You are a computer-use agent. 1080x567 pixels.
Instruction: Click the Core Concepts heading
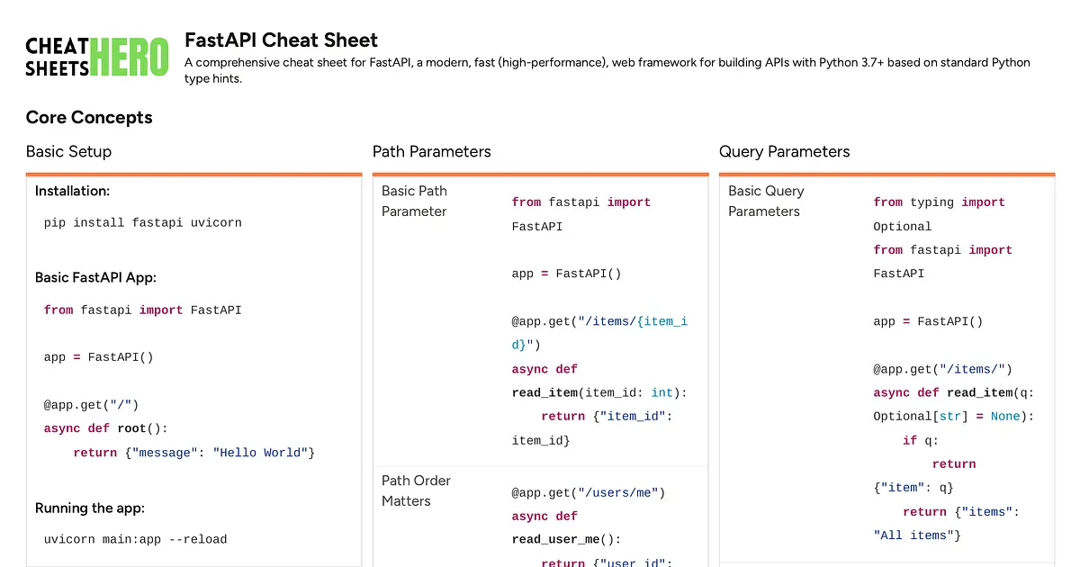pyautogui.click(x=88, y=117)
